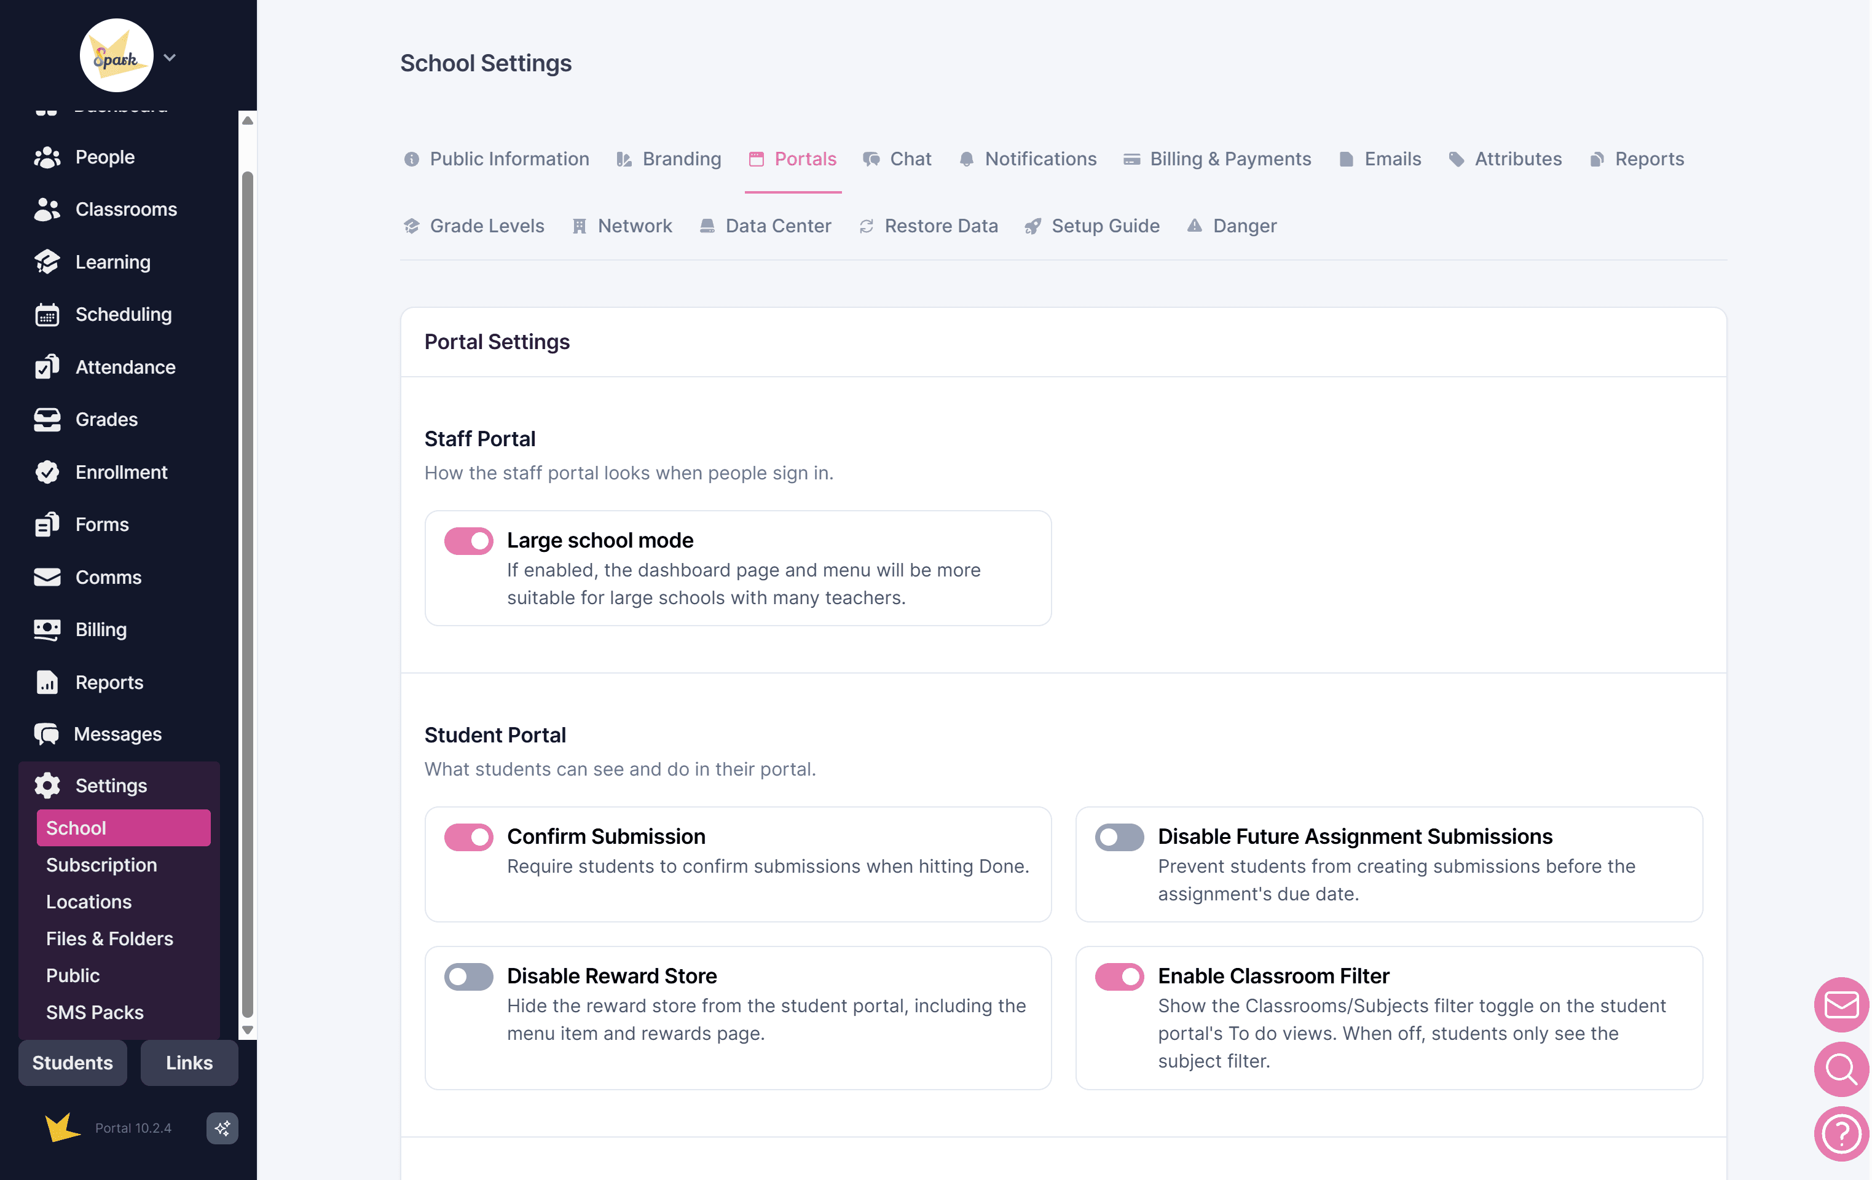Toggle the Confirm Submission switch
The height and width of the screenshot is (1180, 1872).
coord(469,837)
